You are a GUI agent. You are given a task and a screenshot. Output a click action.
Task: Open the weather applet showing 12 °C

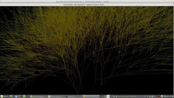tap(128, 96)
